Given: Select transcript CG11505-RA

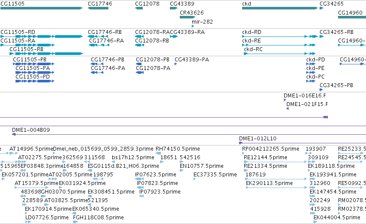Looking at the screenshot, I should (x=27, y=45).
